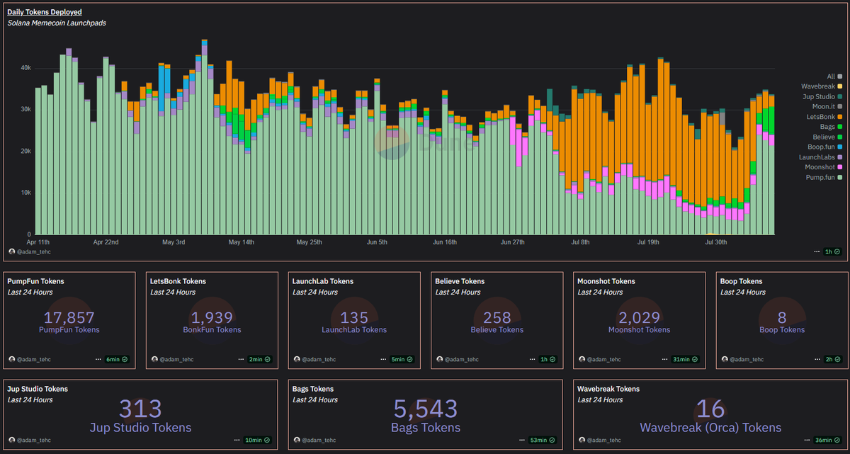Click the 16 Wavebreak (Orca) counter value
The height and width of the screenshot is (454, 850).
[x=710, y=409]
